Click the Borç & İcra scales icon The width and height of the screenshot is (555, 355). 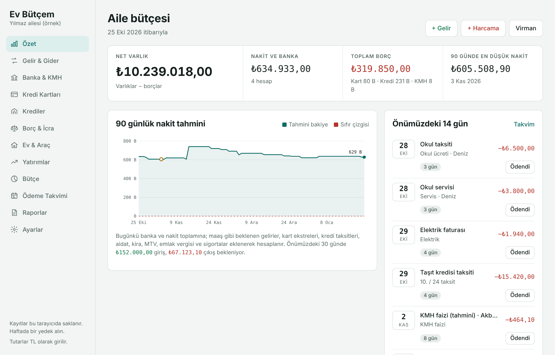[x=14, y=128]
